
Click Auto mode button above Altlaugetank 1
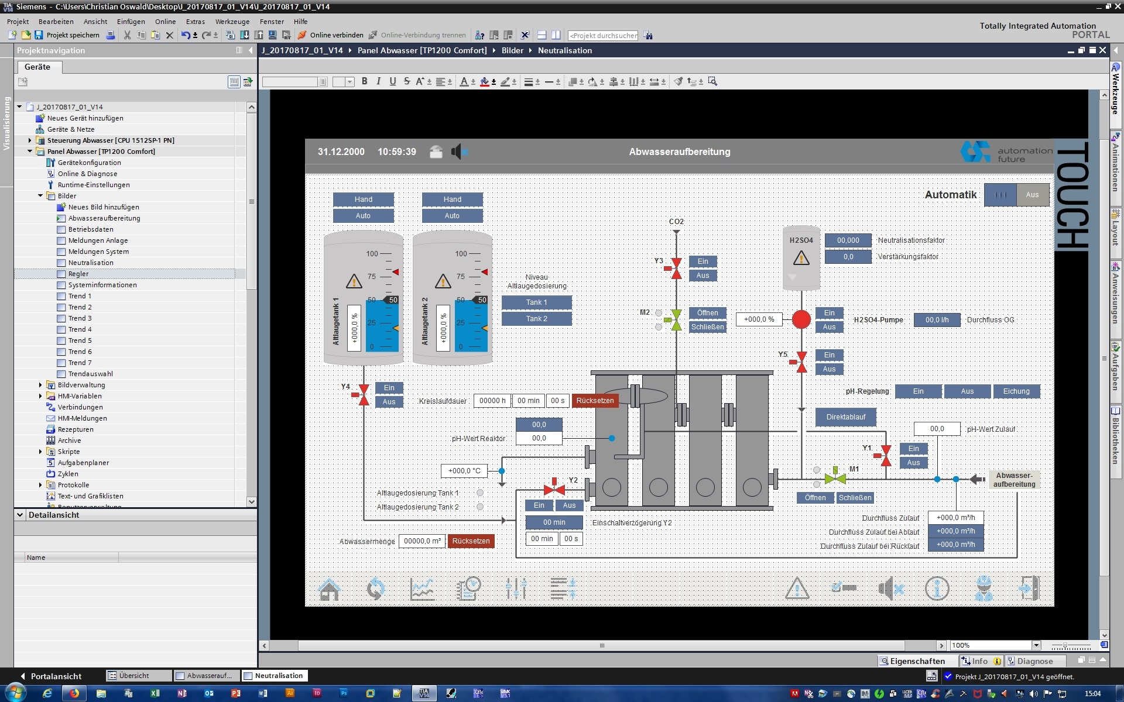(x=364, y=216)
